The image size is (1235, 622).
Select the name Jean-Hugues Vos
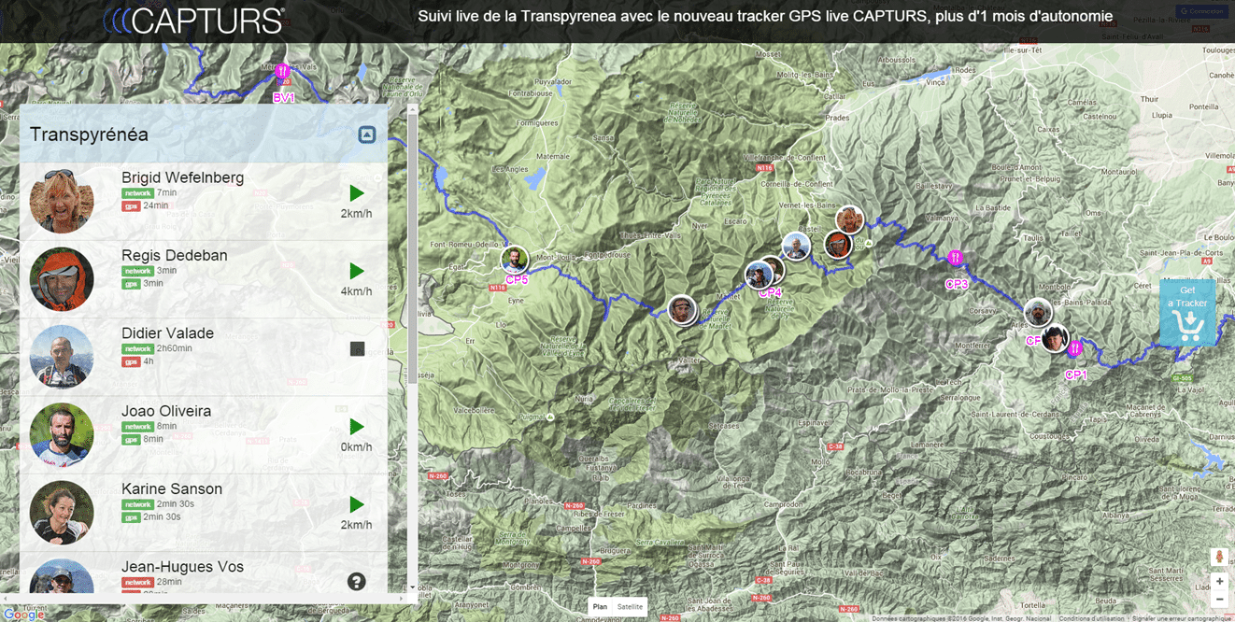pos(182,567)
